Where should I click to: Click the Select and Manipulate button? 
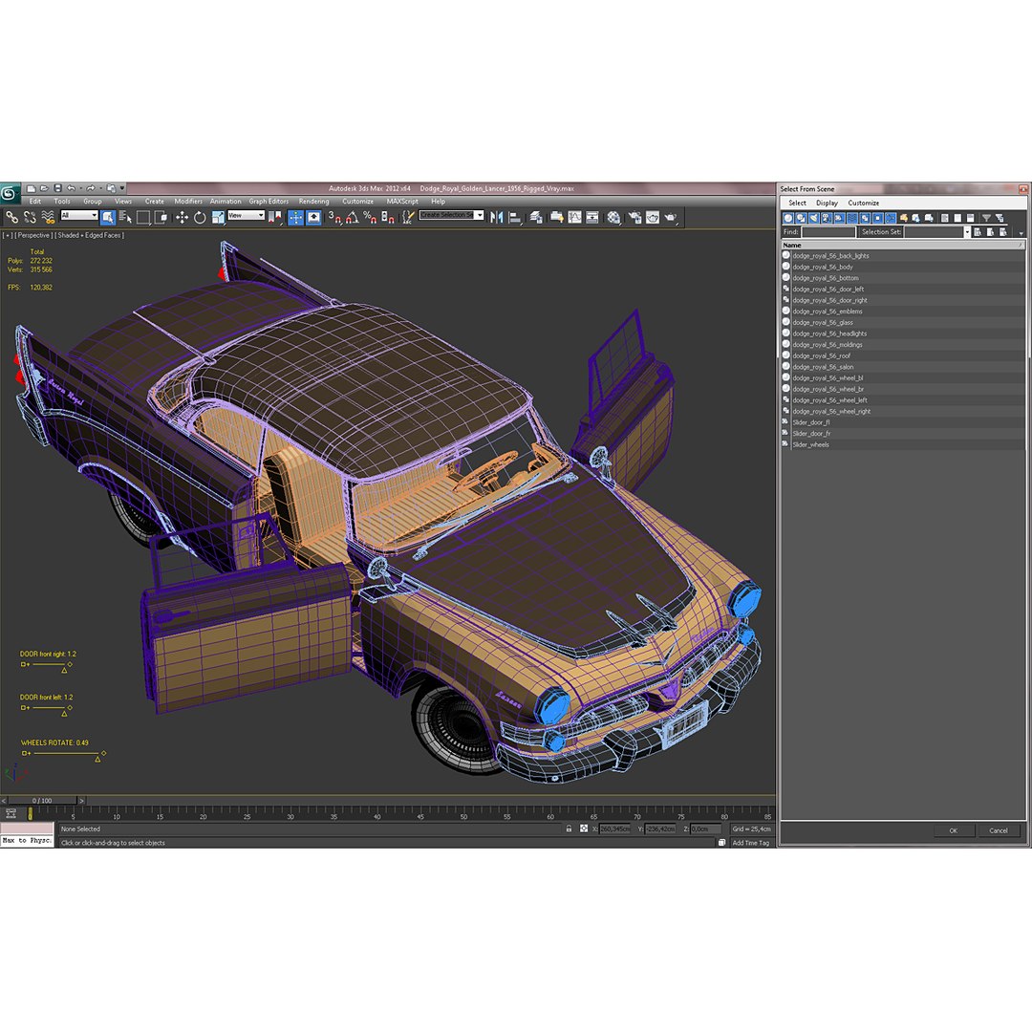tap(295, 217)
